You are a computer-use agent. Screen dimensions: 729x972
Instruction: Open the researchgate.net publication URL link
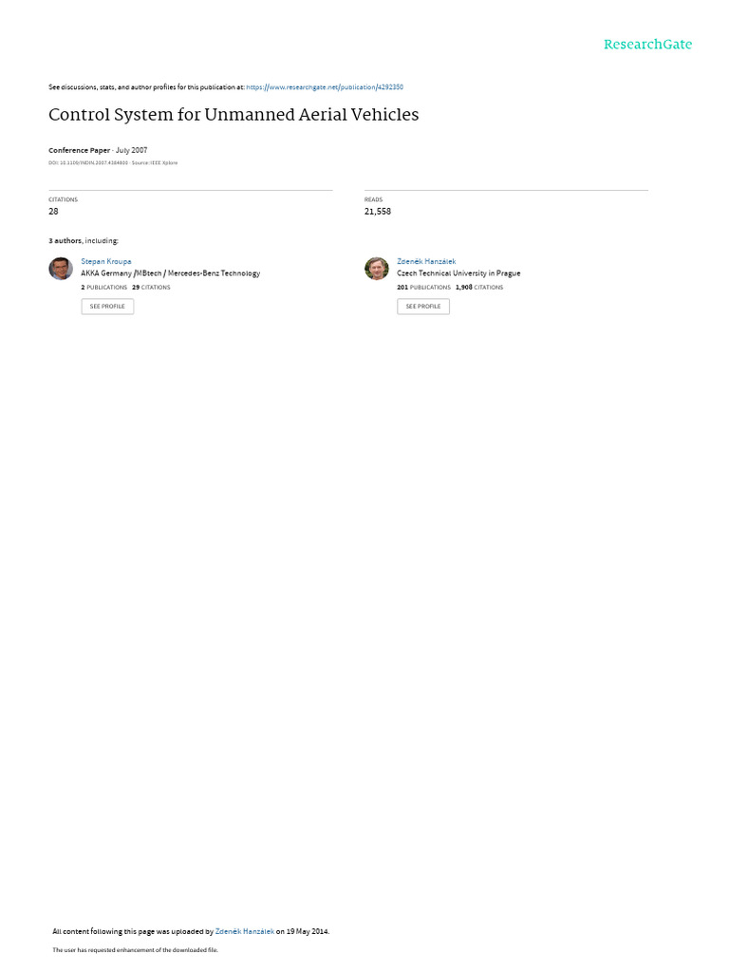coord(325,87)
